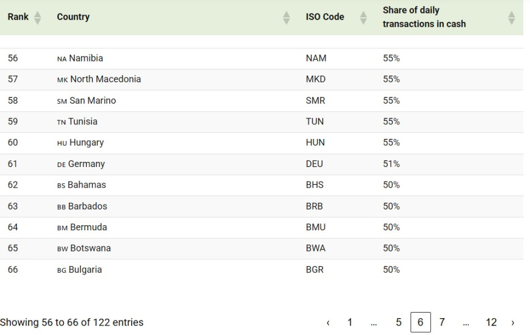Screen dimensions: 530x335
Task: Click the ISO Code header label
Action: pos(325,17)
